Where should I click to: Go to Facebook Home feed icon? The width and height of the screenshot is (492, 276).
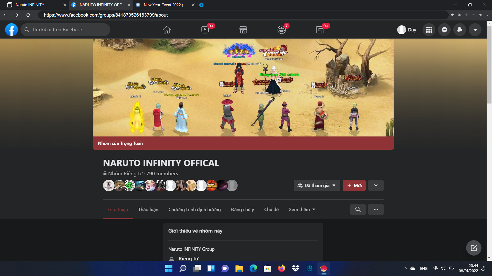click(x=167, y=30)
